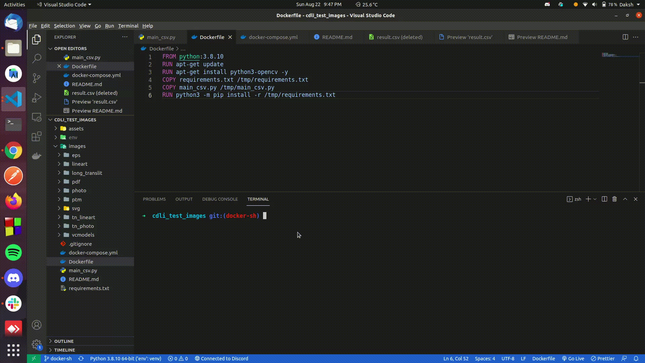645x363 pixels.
Task: Maximize terminal panel size with chevron
Action: tap(625, 199)
